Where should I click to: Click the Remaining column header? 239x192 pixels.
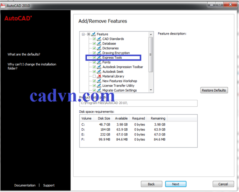(x=157, y=118)
